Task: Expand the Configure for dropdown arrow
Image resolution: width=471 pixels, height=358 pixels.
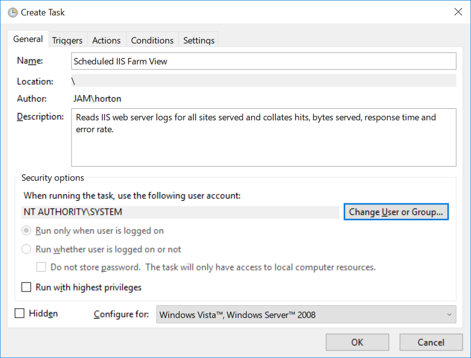Action: 449,314
